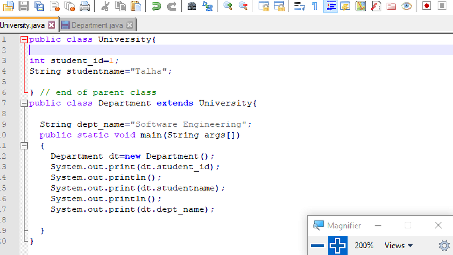Viewport: 453px width, 255px height.
Task: Toggle word wrap
Action: click(x=299, y=6)
